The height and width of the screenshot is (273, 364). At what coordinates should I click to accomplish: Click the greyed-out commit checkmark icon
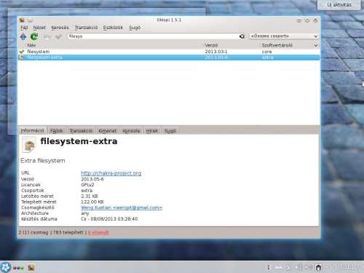point(58,36)
